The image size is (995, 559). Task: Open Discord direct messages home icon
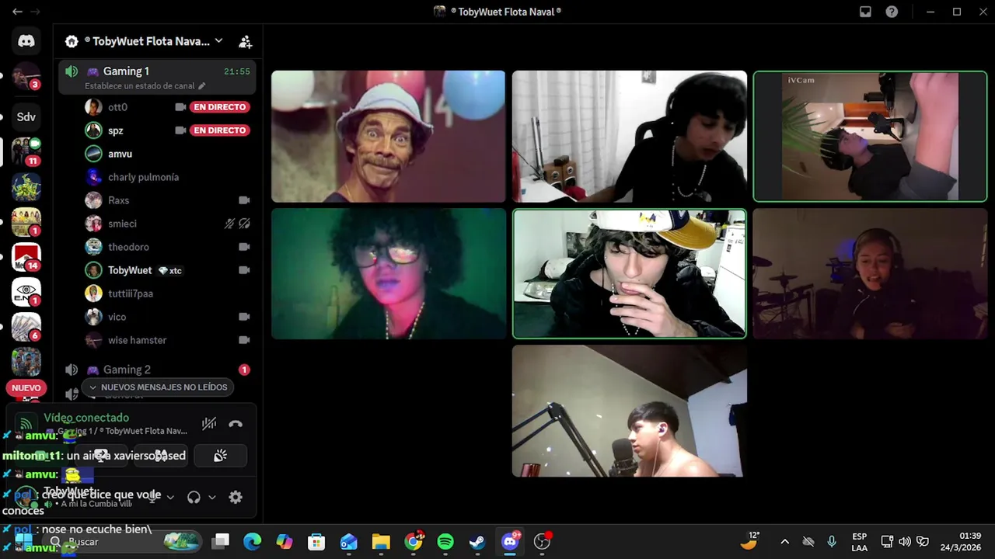point(26,41)
